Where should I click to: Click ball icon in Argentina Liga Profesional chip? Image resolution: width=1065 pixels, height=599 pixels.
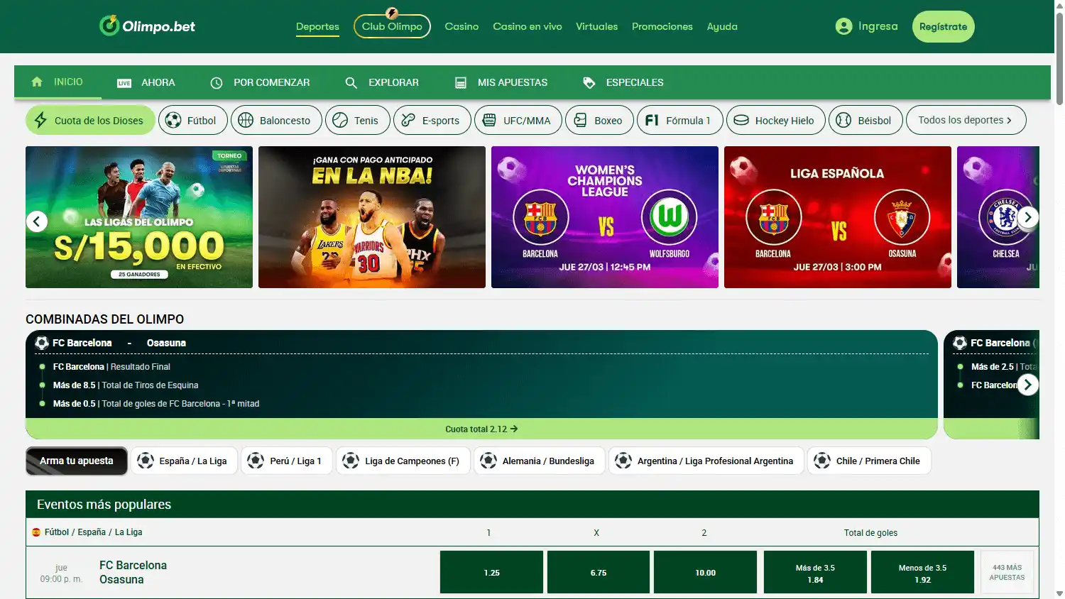(x=623, y=461)
